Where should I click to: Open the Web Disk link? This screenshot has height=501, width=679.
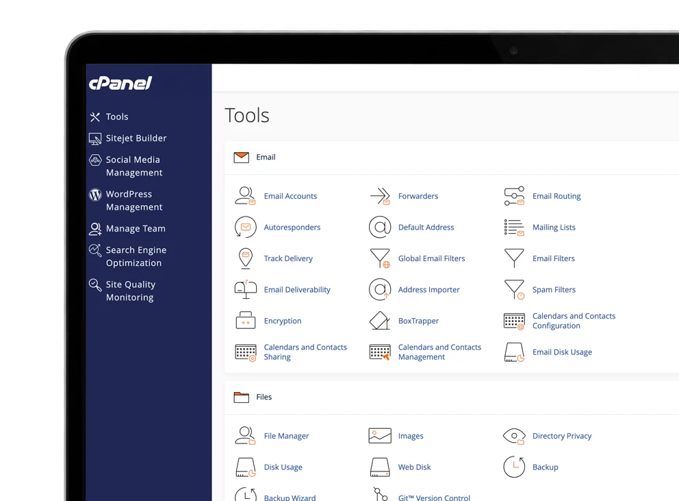point(414,467)
